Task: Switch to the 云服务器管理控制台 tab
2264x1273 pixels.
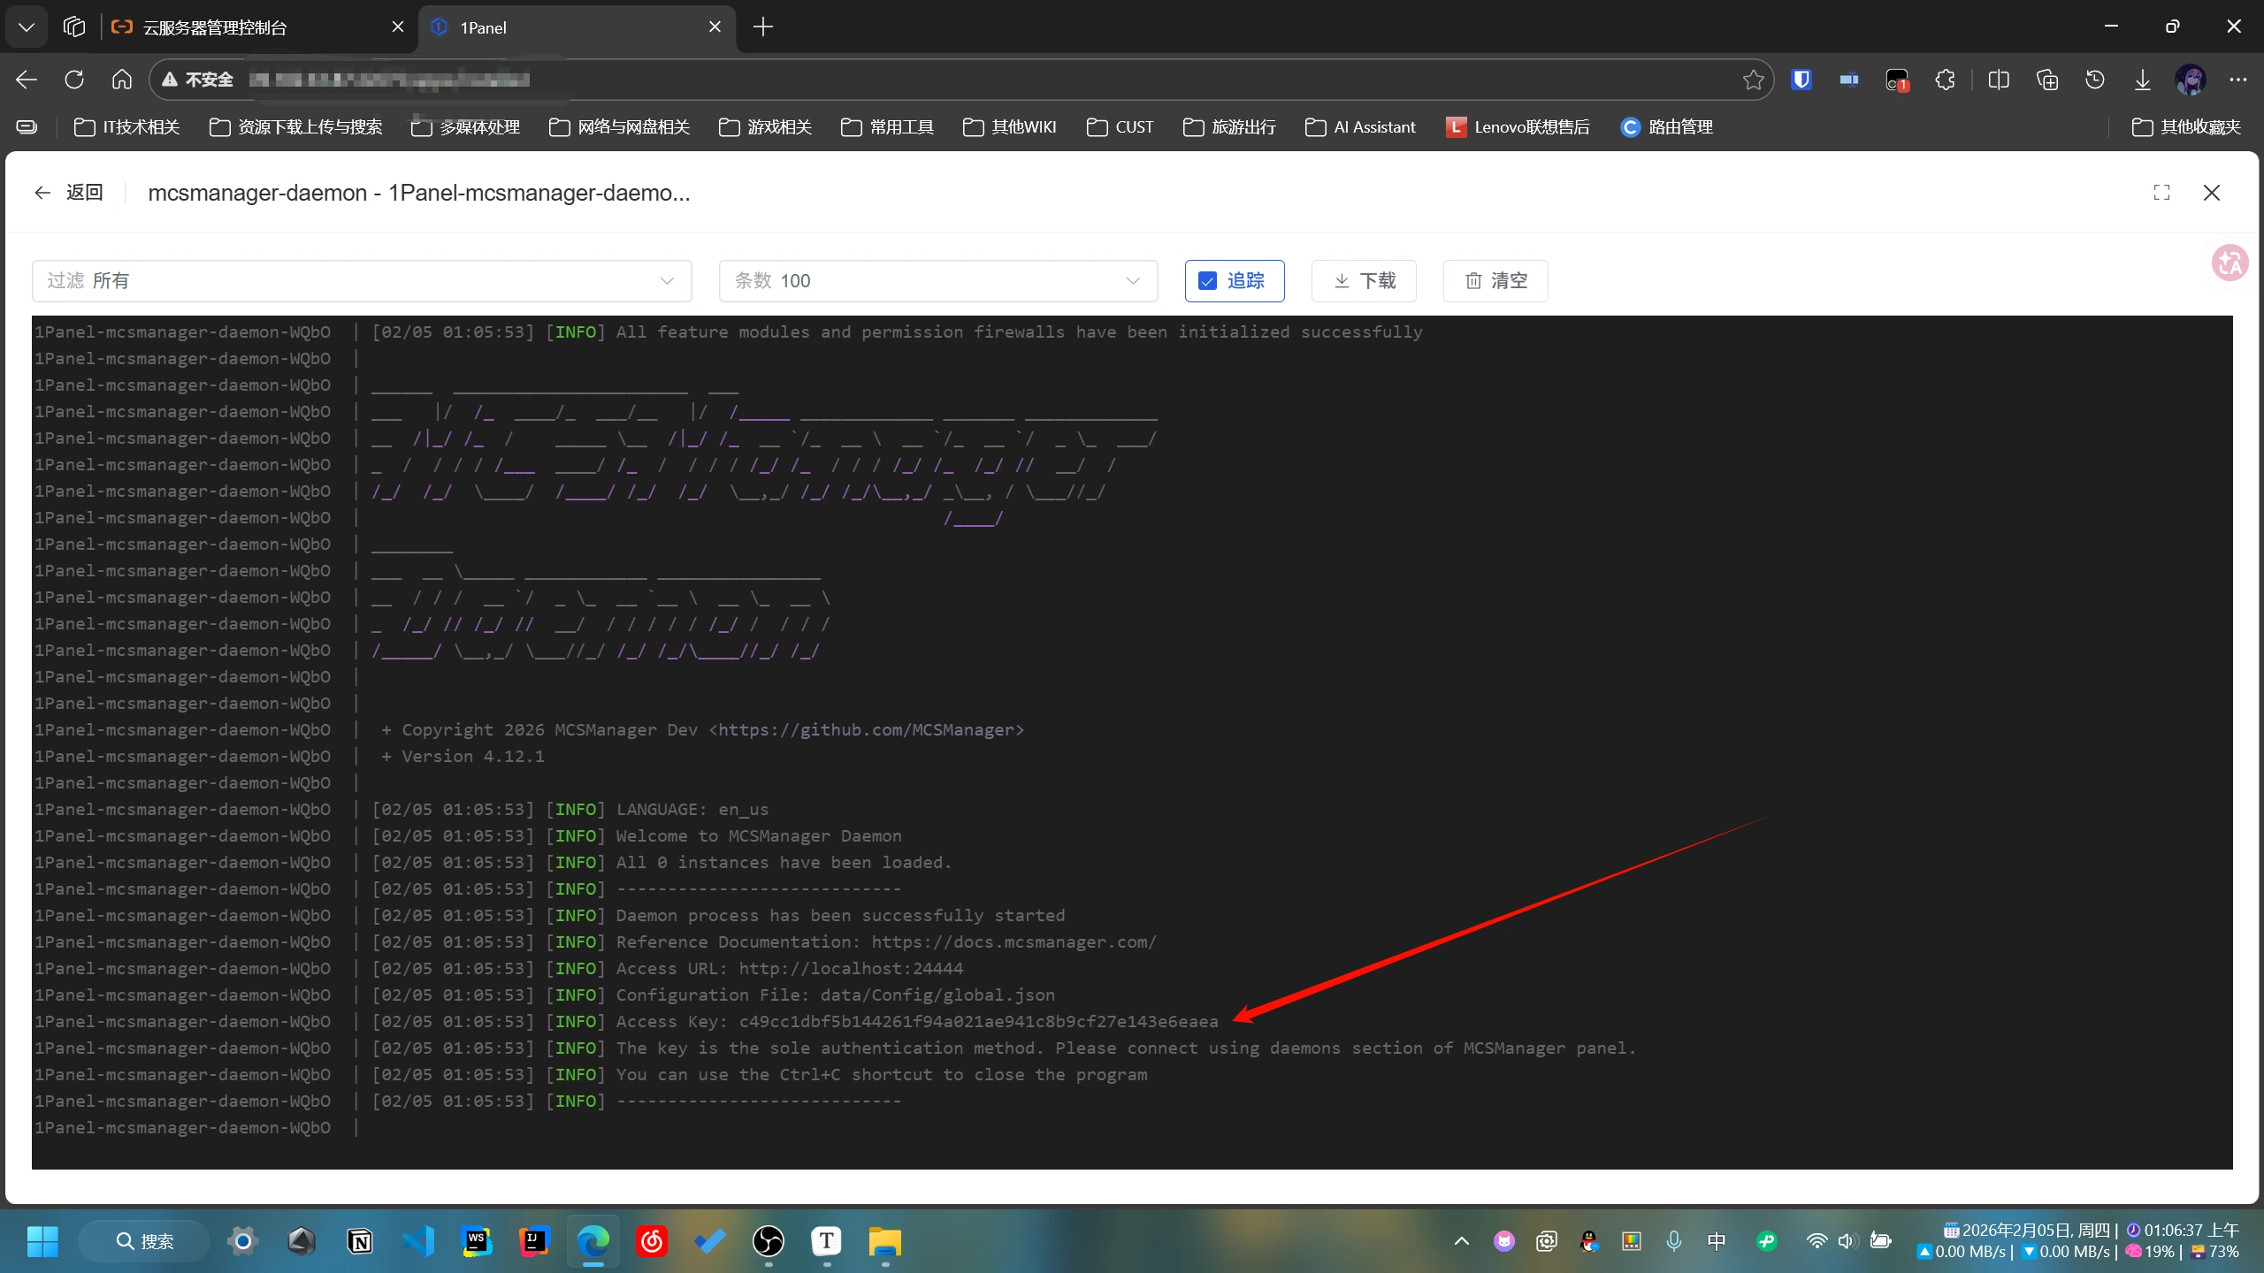Action: (256, 27)
